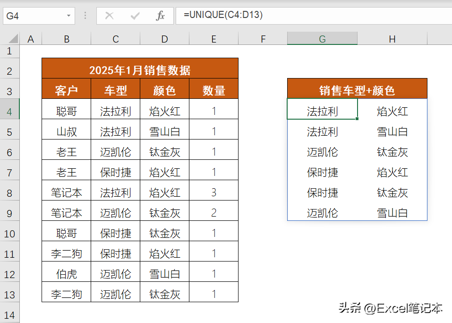The height and width of the screenshot is (323, 452).
Task: Select column H header
Action: (x=392, y=39)
